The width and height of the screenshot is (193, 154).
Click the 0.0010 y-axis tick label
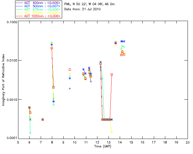point(12,100)
